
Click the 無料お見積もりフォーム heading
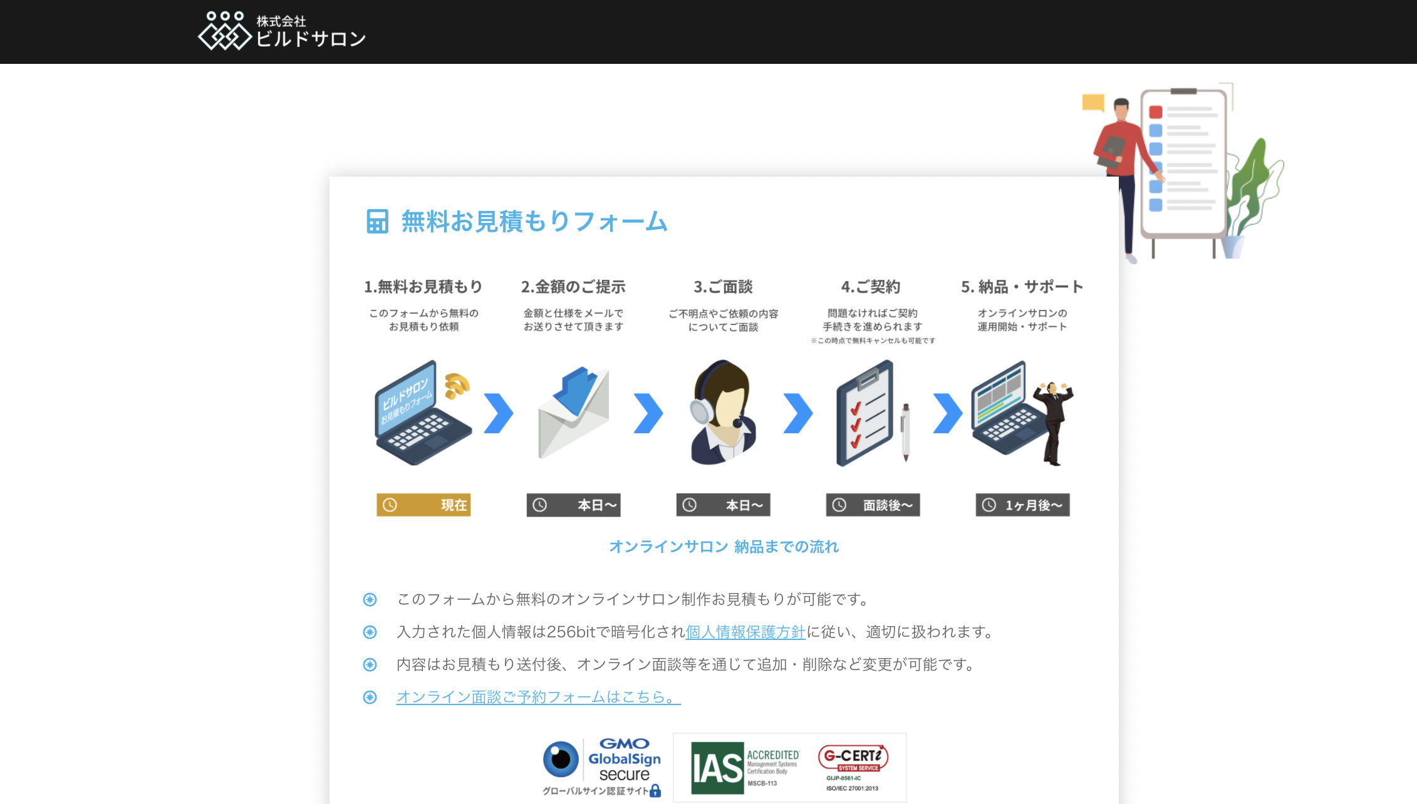[534, 222]
